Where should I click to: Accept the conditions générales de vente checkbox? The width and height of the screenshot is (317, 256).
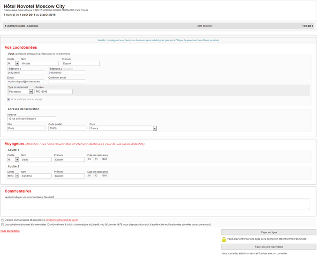(x=2, y=219)
